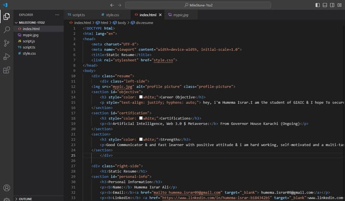Open the Accounts icon in activity bar
345x201 pixels.
[x=7, y=188]
